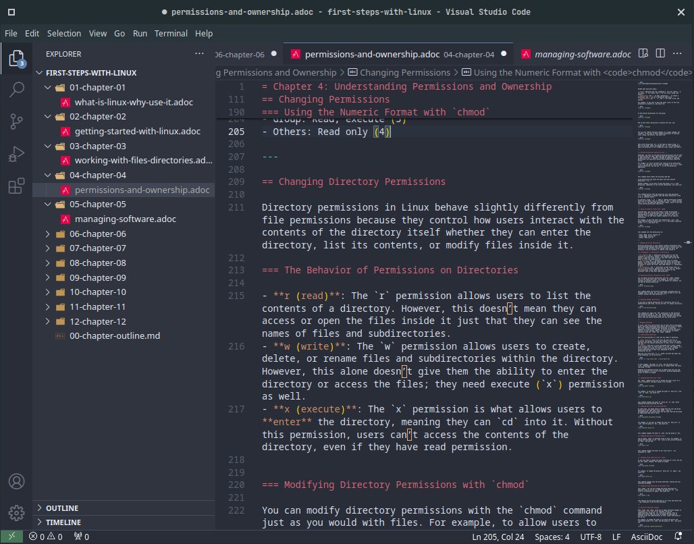The width and height of the screenshot is (694, 544).
Task: Click the remote window indicator in status bar
Action: [11, 537]
